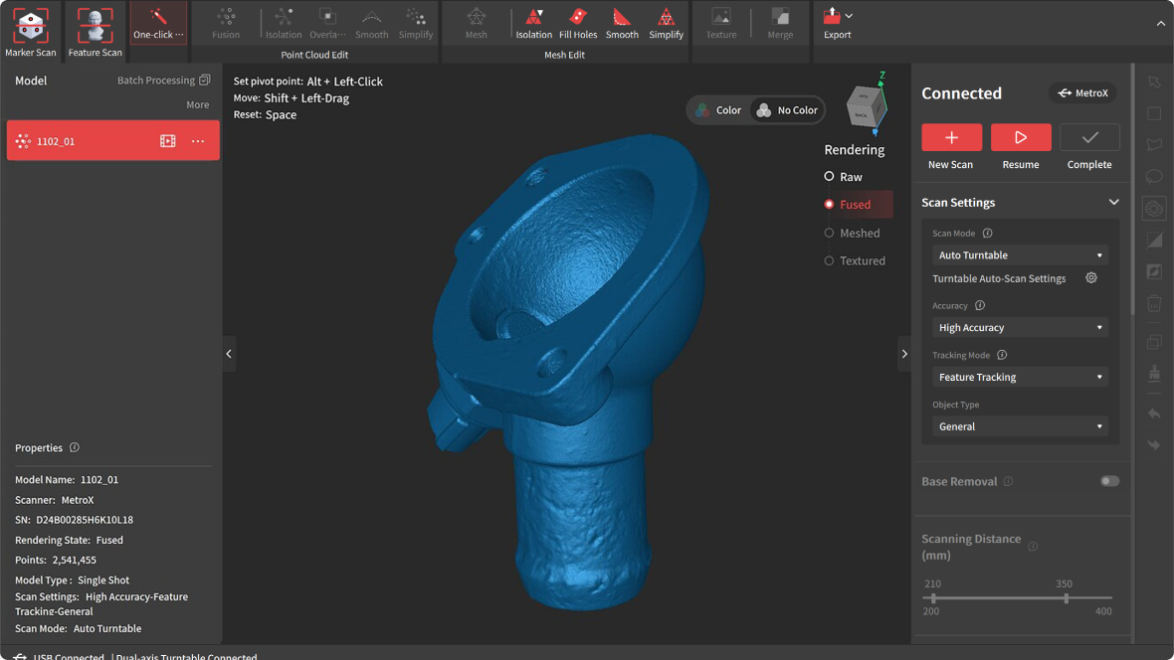
Task: Collapse the Scan Settings section
Action: tap(1113, 203)
